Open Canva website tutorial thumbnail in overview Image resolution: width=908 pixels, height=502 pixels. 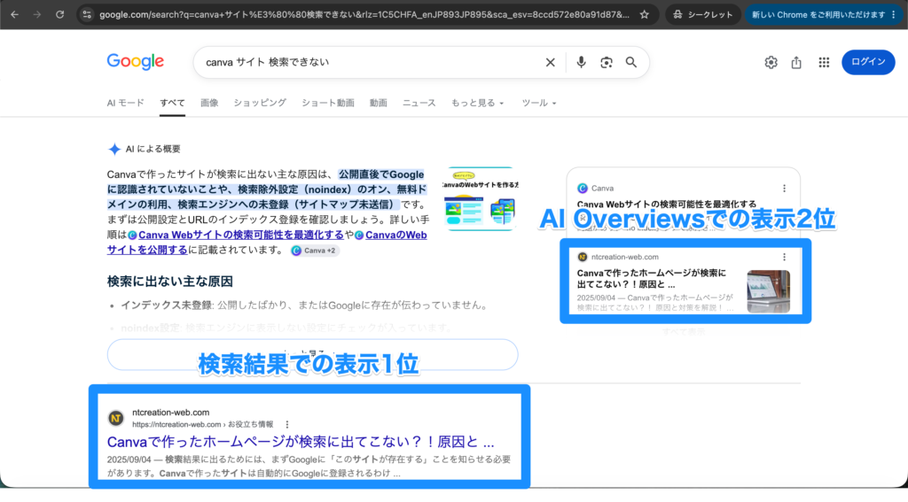tap(480, 199)
